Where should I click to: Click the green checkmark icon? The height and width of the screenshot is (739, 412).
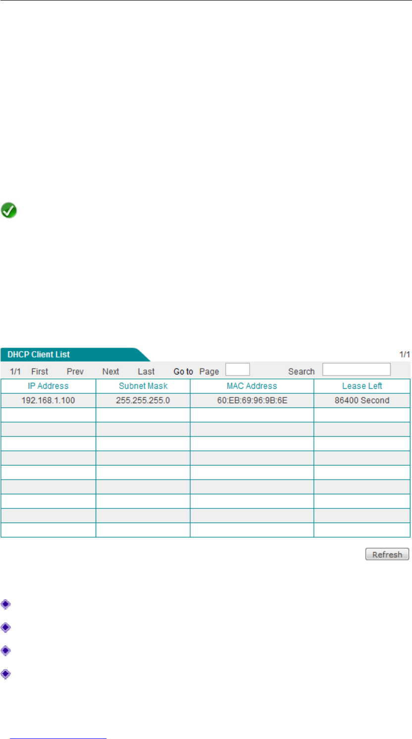point(9,210)
